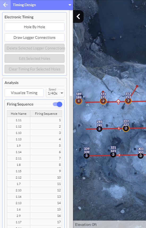
Task: Click direction arrow between holes 171 and 153
Action: click(118, 102)
